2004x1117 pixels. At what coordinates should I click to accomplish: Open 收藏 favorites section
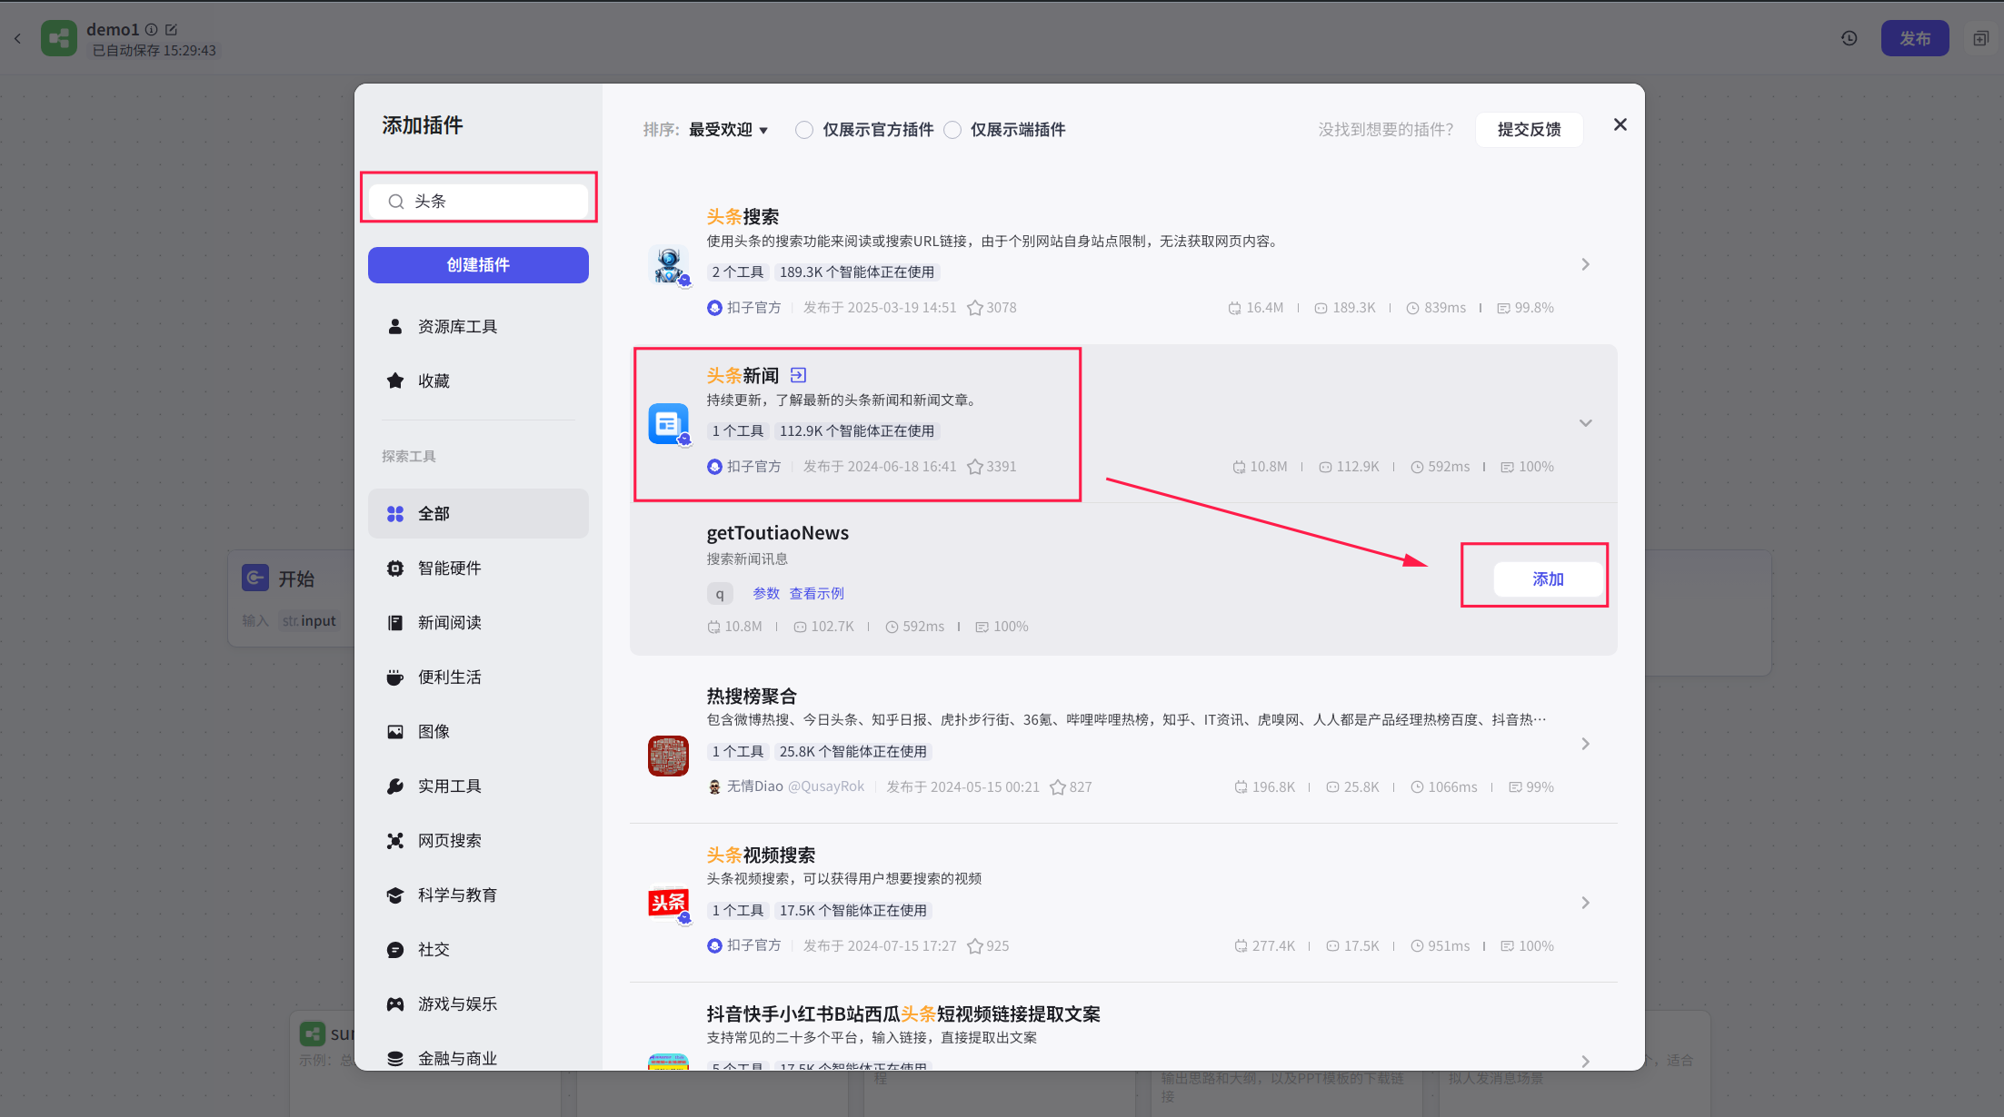tap(434, 381)
